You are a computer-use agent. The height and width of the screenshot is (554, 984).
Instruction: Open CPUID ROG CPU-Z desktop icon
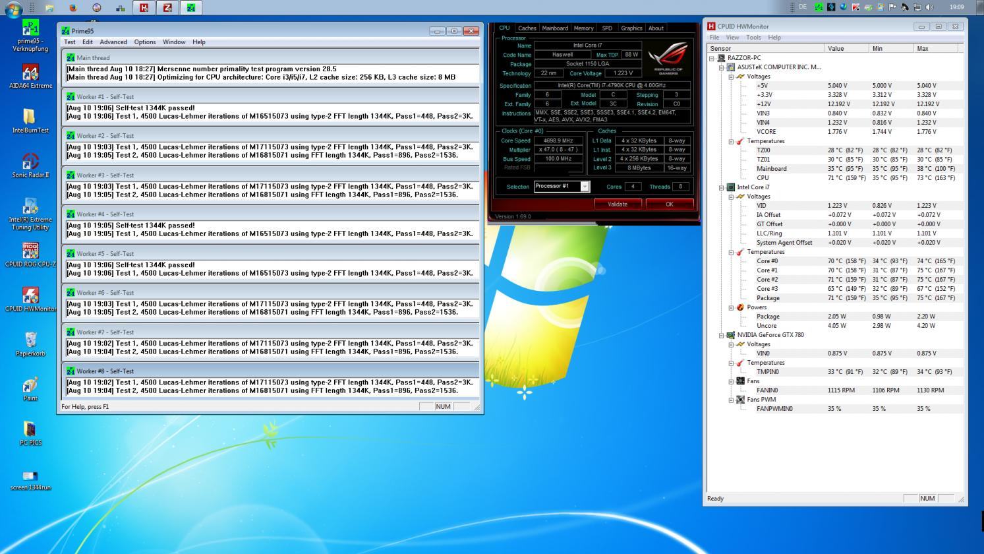click(30, 251)
